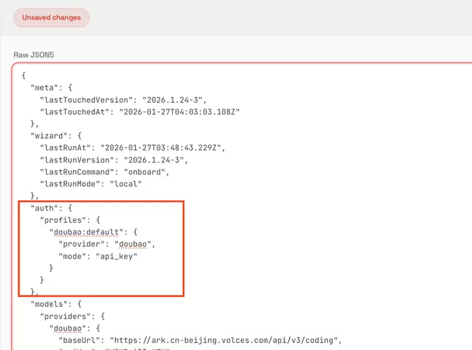This screenshot has height=350, width=472.
Task: Click the Unsaved changes badge
Action: 52,18
